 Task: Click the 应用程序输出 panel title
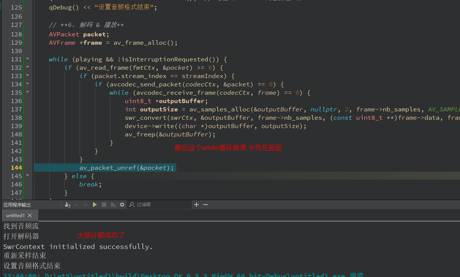(x=17, y=205)
